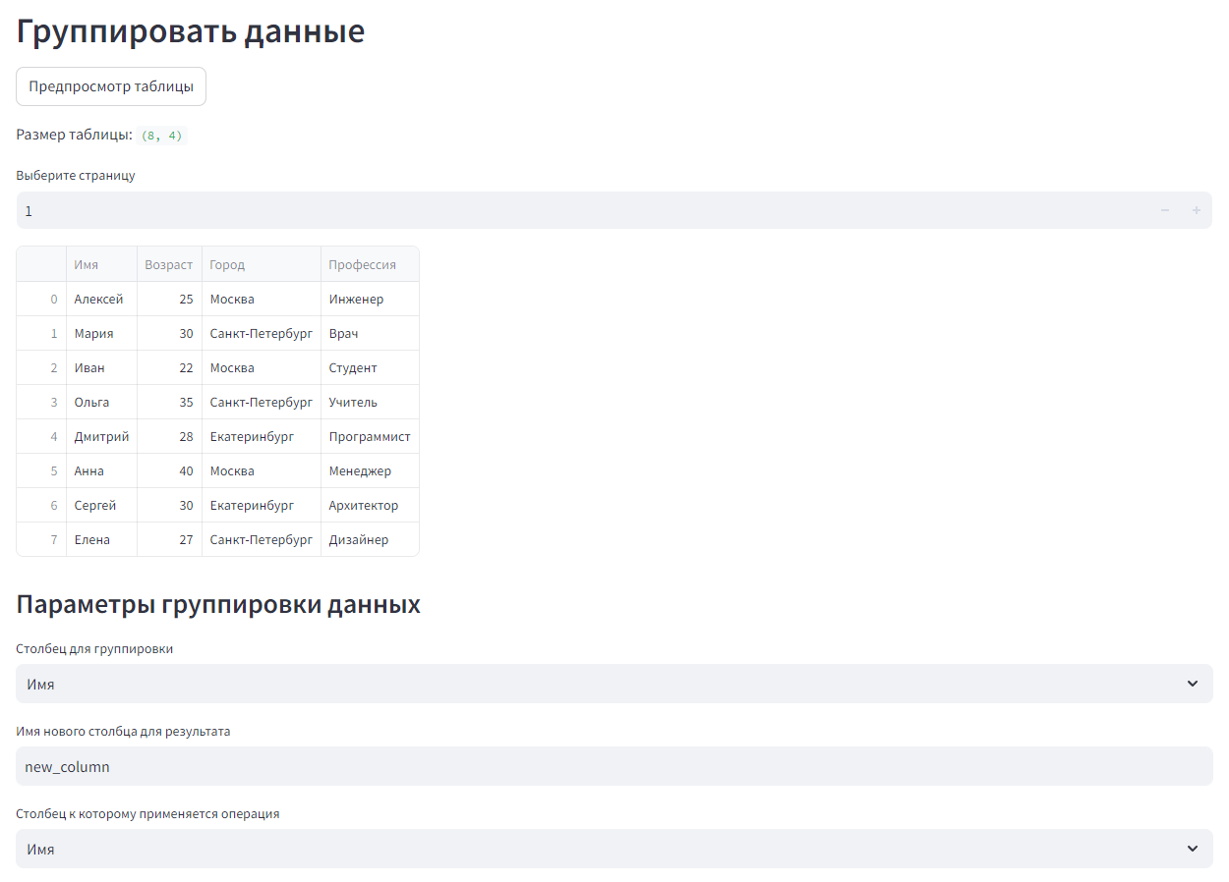Click the 'Иван' cell in the table
Viewport: 1229px width, 882px height.
click(x=101, y=367)
